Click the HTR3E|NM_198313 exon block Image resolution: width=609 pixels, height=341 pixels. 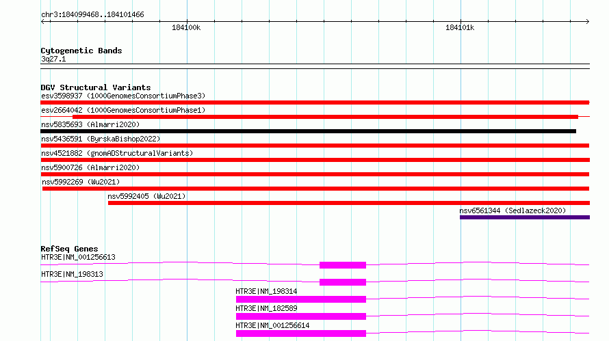click(x=343, y=282)
